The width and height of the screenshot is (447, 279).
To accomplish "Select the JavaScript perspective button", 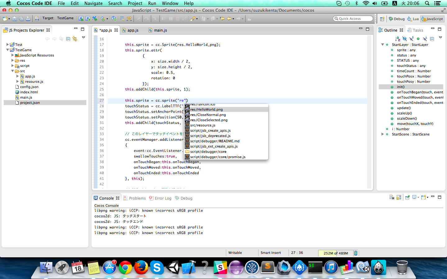I will (x=432, y=19).
